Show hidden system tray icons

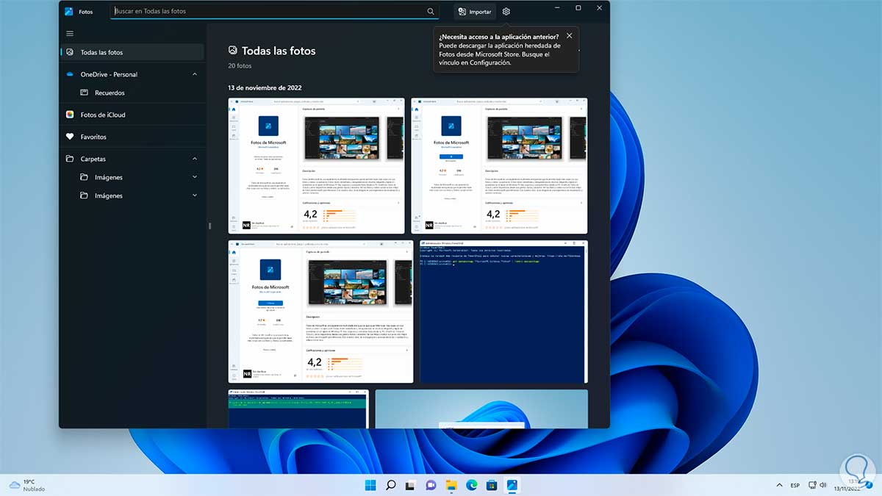click(x=779, y=485)
